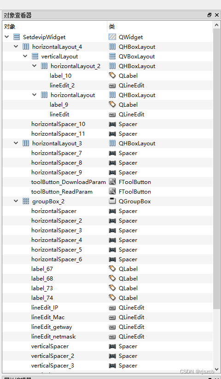Select the lineEdit_getway item

pos(52,327)
